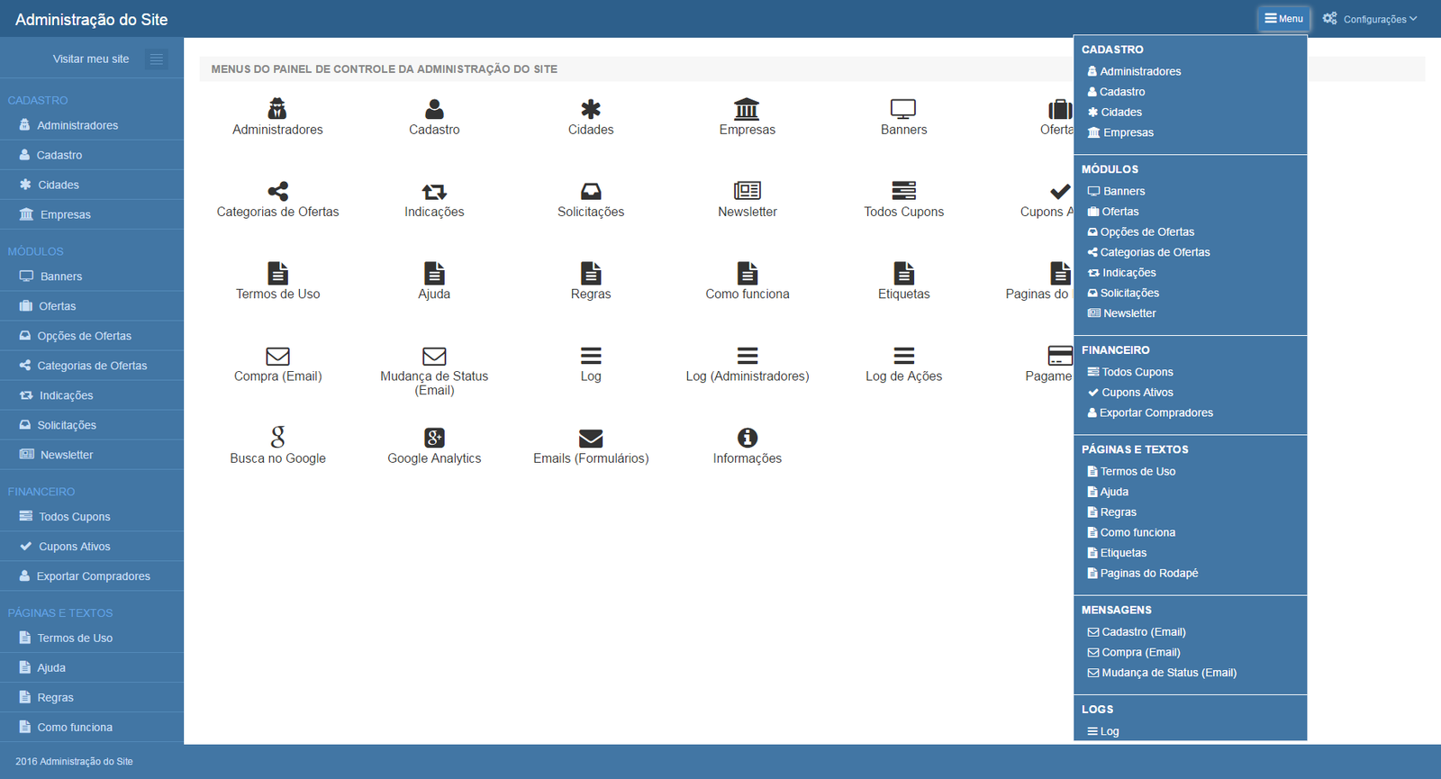Screen dimensions: 1441x779
Task: Open Solicitações inbox icon in main grid
Action: [591, 191]
